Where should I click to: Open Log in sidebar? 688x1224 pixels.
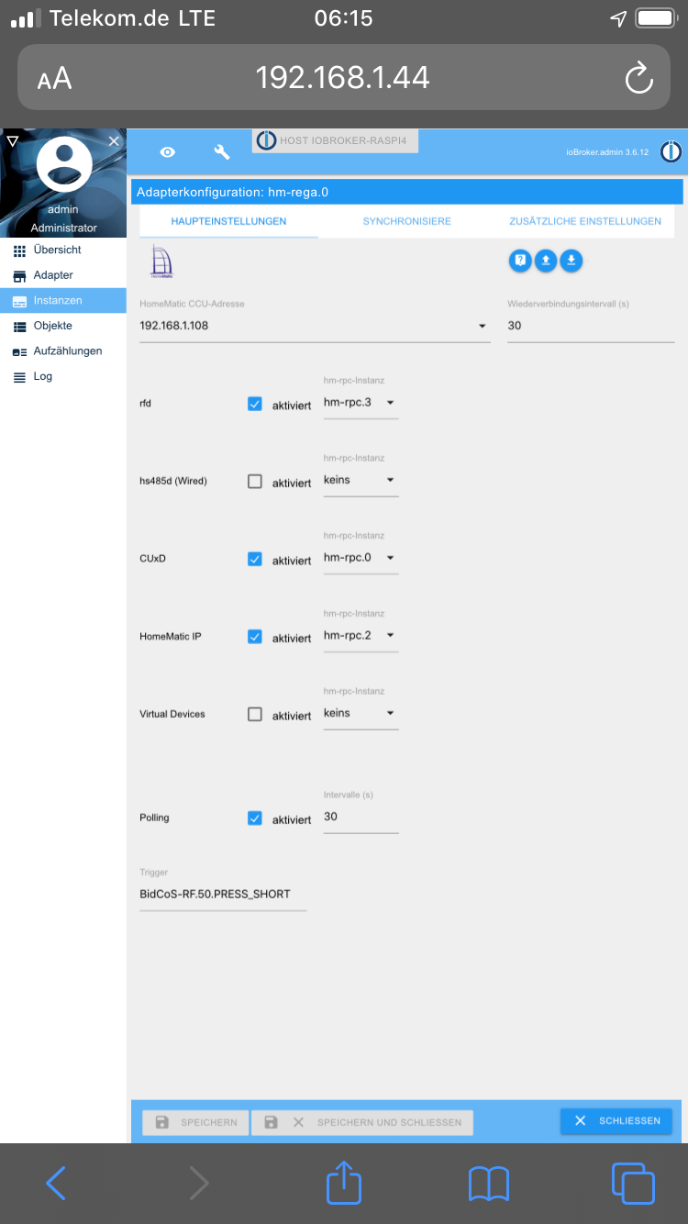coord(63,376)
